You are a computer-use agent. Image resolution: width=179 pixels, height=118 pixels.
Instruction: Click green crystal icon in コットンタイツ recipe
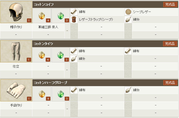(60, 55)
